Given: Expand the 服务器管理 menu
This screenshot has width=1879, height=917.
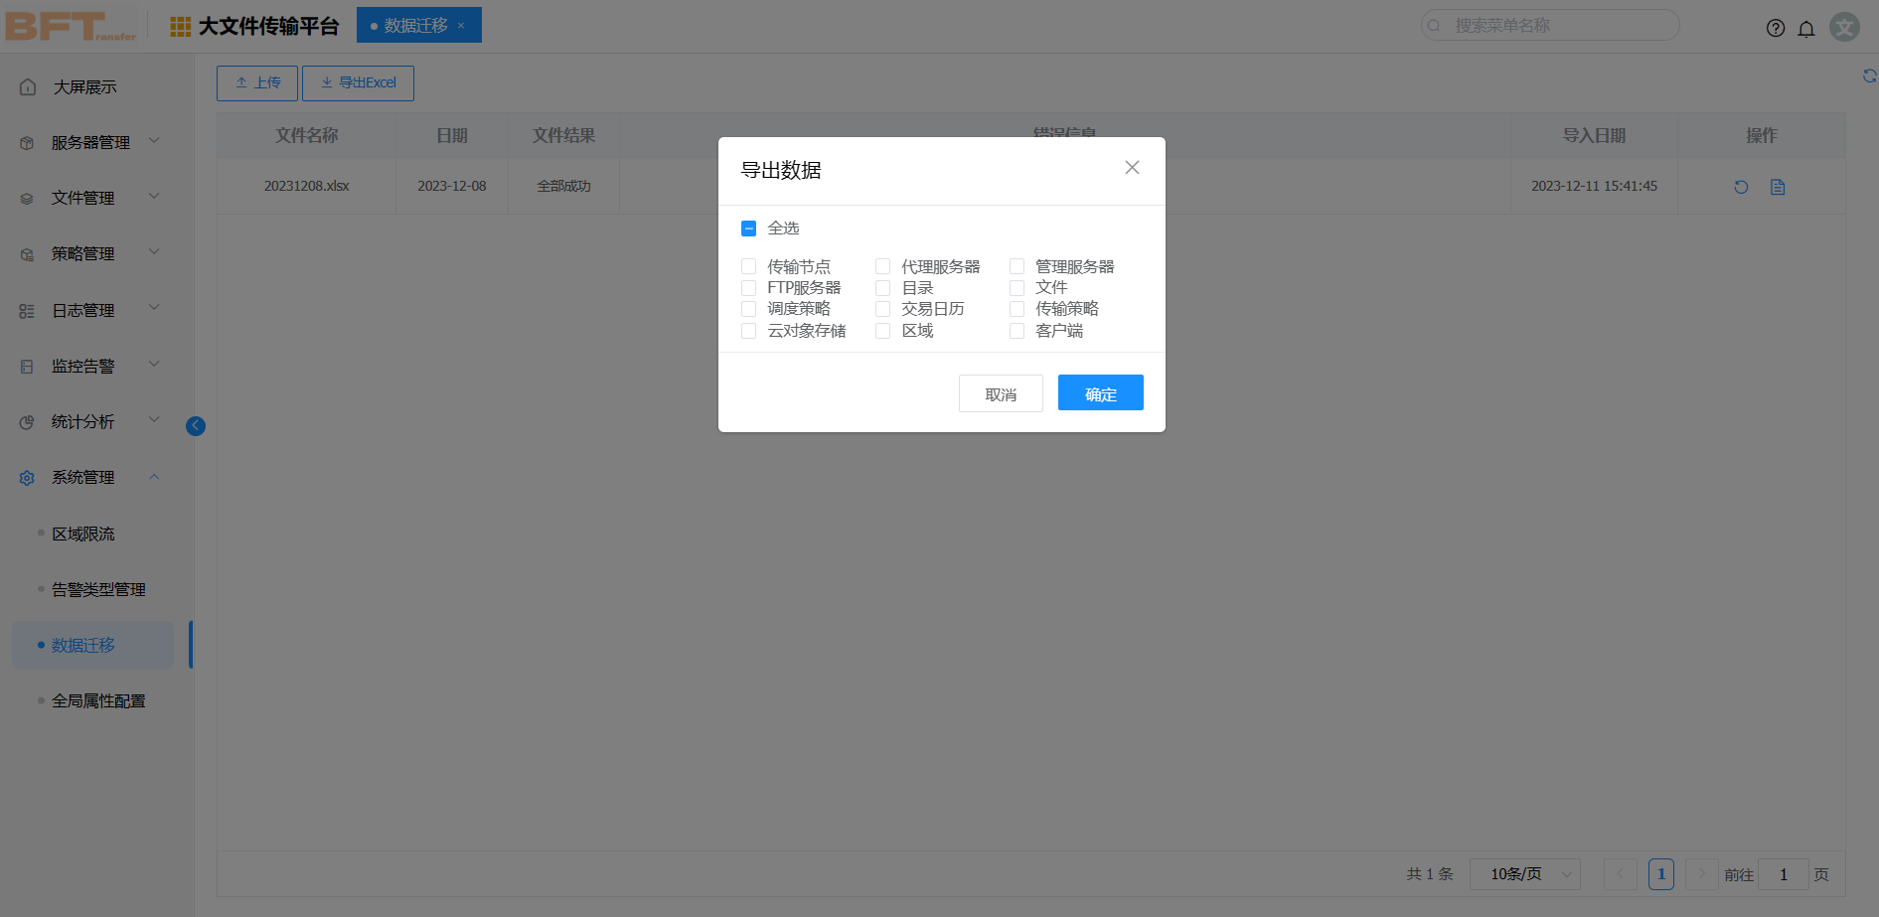Looking at the screenshot, I should coord(91,143).
